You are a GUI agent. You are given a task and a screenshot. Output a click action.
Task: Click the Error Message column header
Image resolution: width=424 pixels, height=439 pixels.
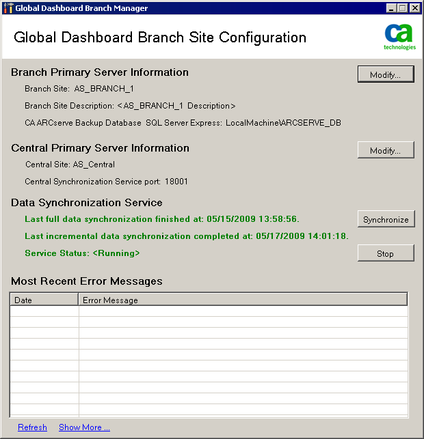tap(243, 300)
